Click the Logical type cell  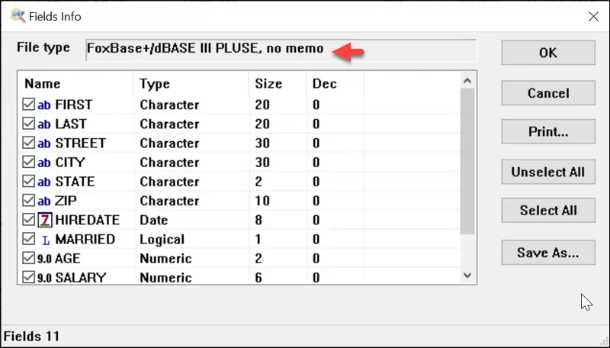[x=162, y=240]
